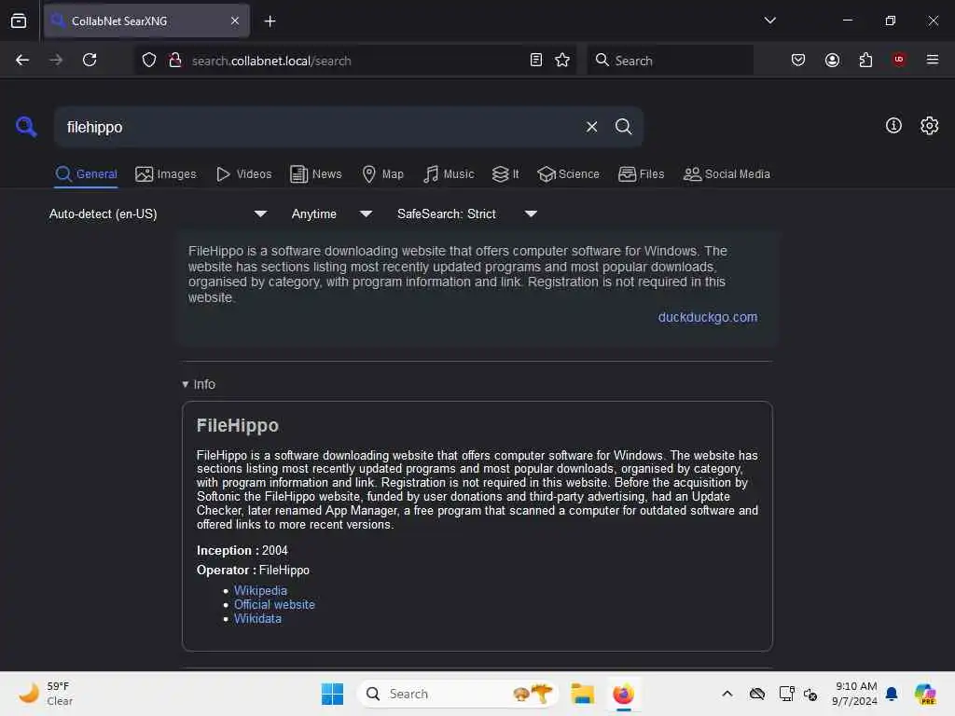The width and height of the screenshot is (955, 716).
Task: Click the cloud sync tray icon
Action: pos(757,694)
